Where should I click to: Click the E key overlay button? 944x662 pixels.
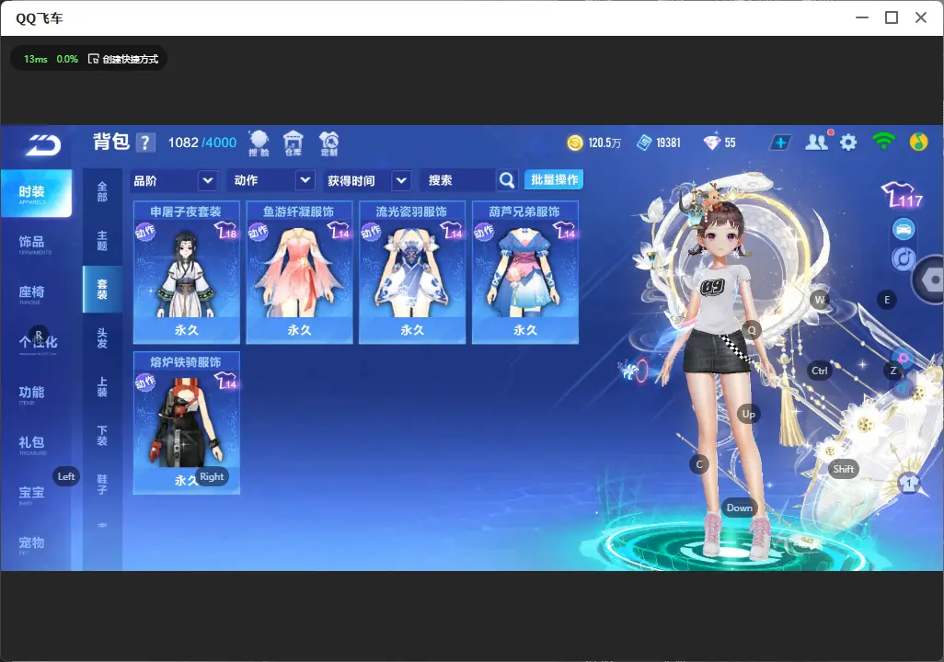click(x=887, y=300)
